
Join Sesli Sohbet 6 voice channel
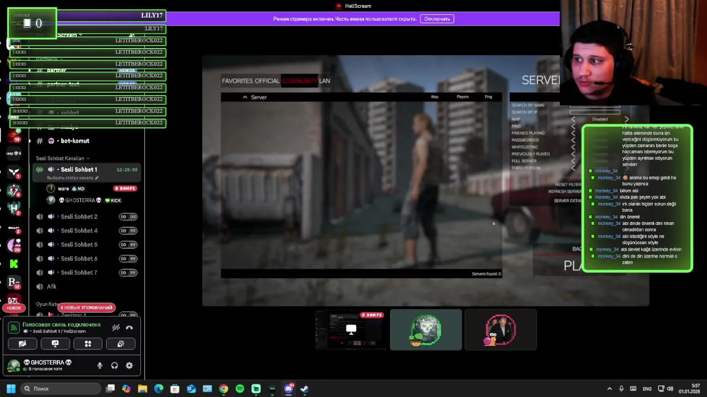(x=87, y=259)
